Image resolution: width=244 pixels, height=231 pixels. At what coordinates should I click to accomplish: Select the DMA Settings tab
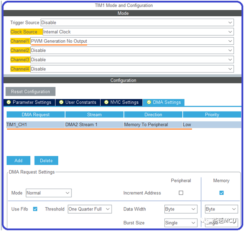[164, 102]
